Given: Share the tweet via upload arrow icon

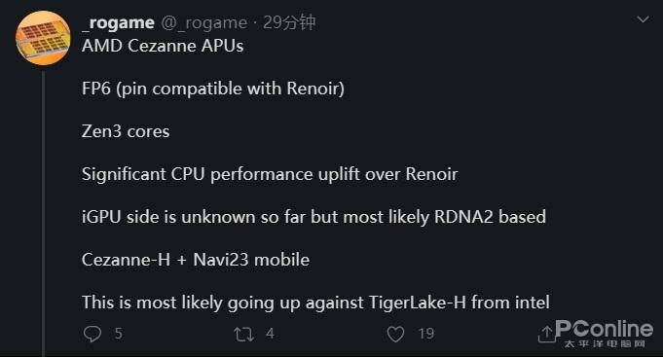Looking at the screenshot, I should click(546, 334).
